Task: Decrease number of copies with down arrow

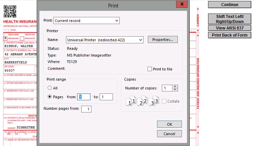Action: click(x=175, y=90)
